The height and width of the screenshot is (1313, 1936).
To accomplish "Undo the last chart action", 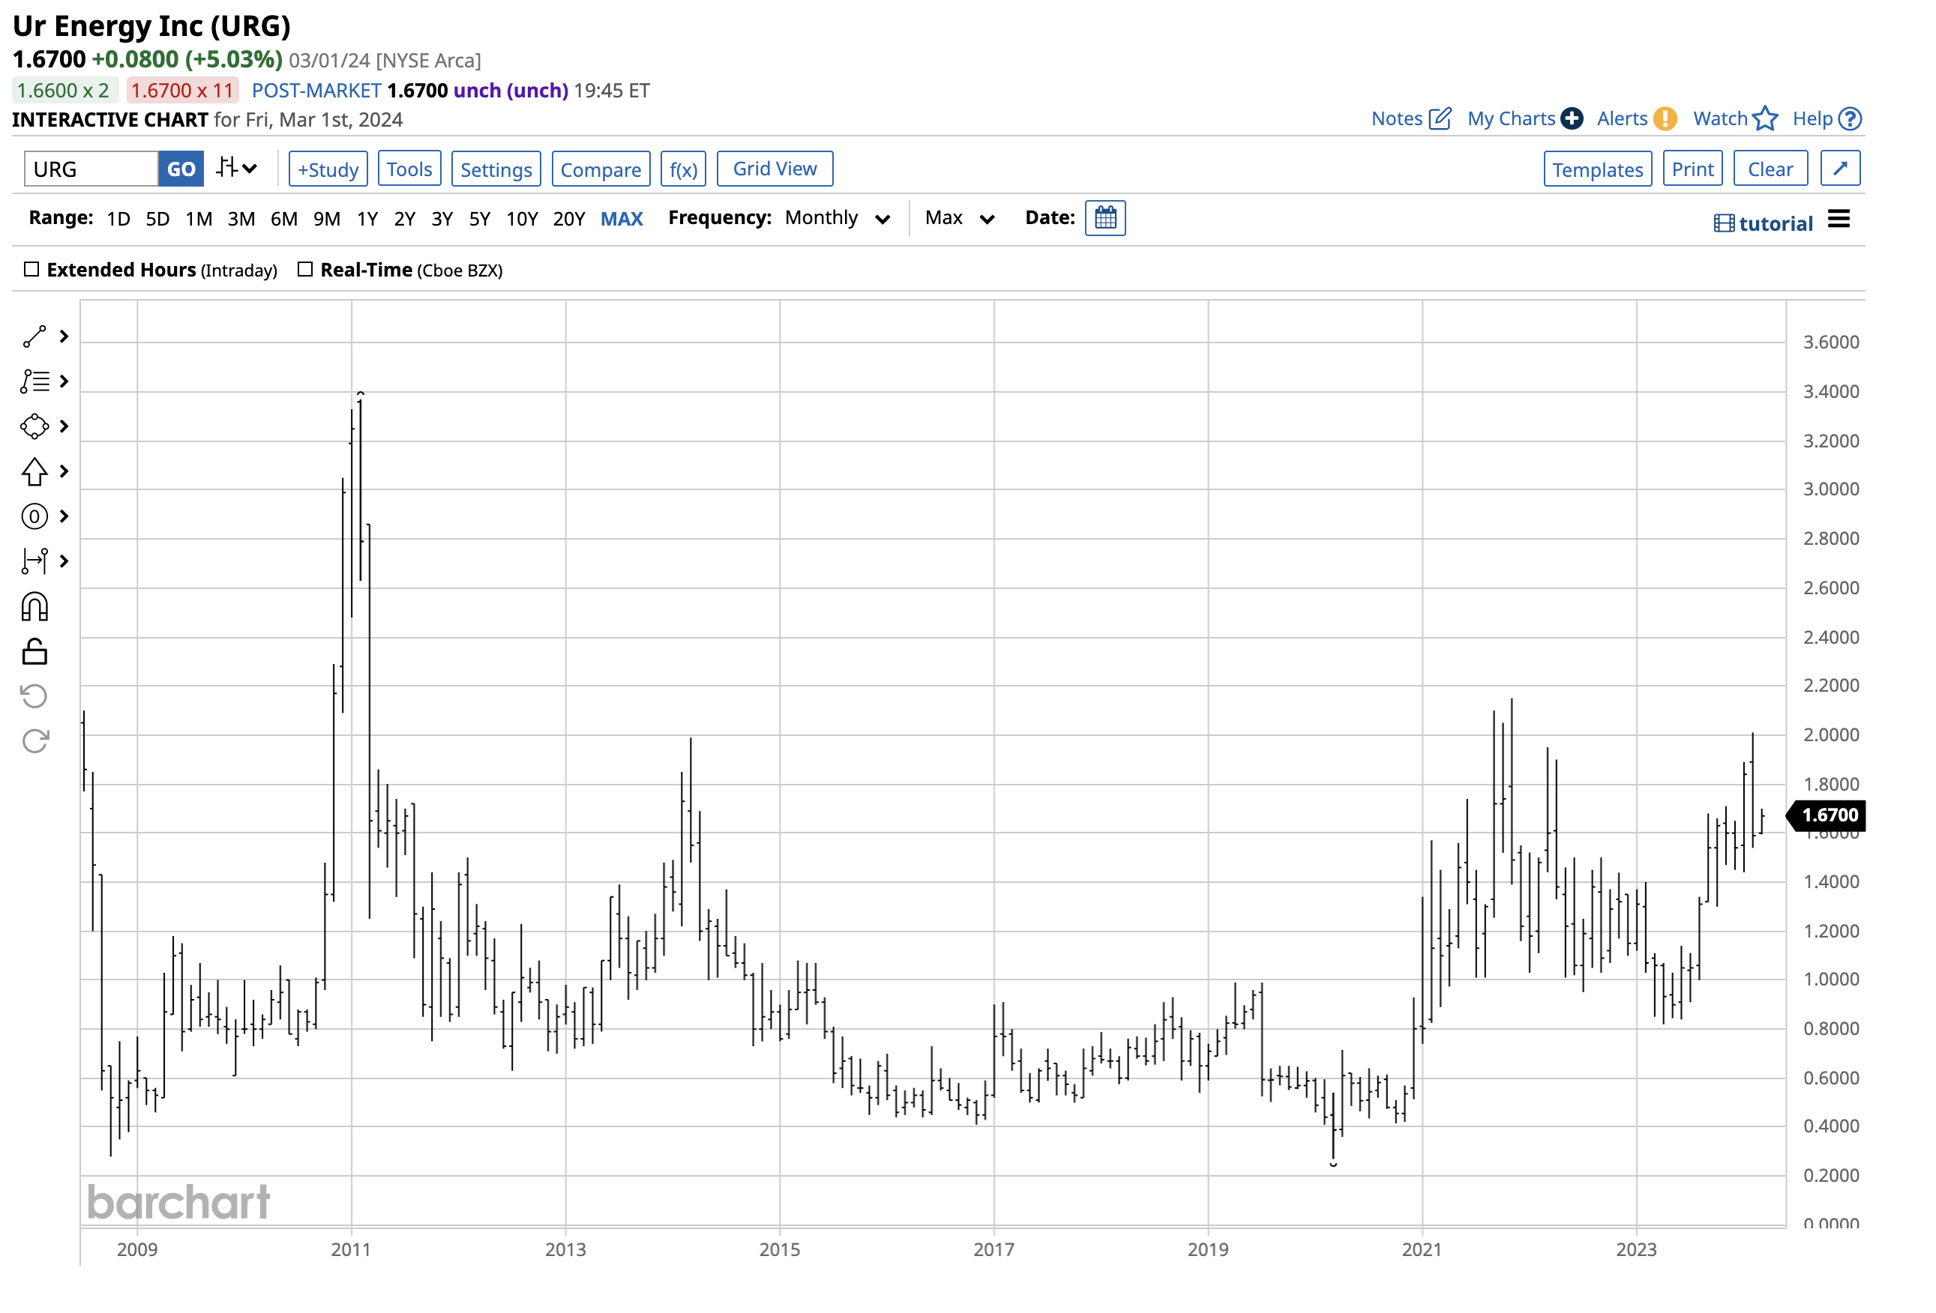I will pyautogui.click(x=34, y=696).
